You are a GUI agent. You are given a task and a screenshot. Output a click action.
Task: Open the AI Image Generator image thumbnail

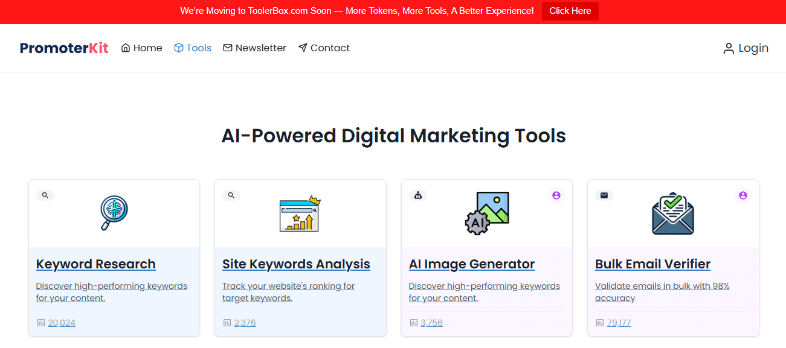point(486,212)
